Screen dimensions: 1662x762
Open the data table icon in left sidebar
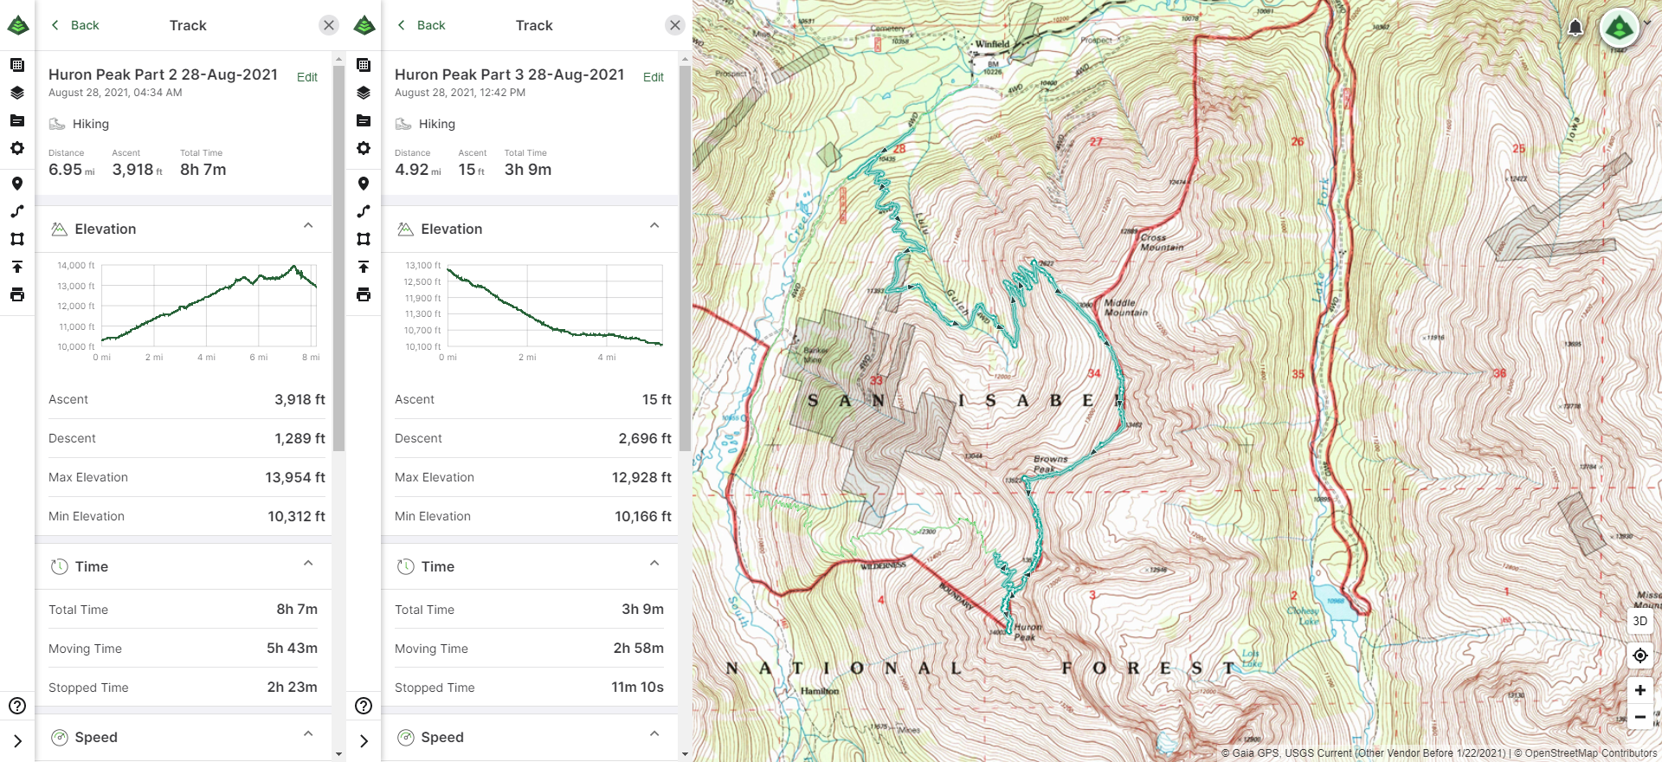click(17, 65)
